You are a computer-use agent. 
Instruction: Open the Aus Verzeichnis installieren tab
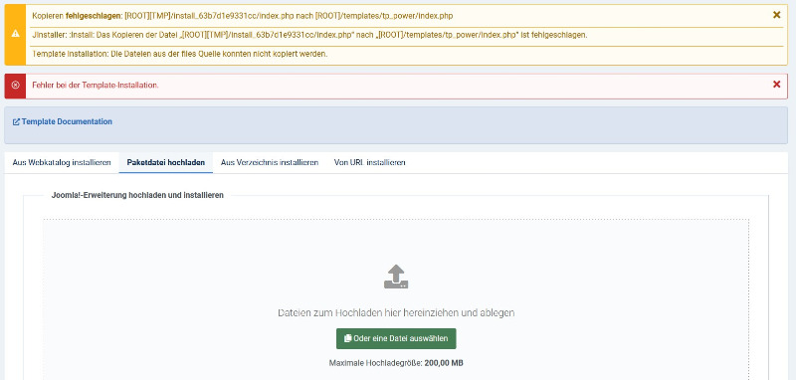(270, 163)
